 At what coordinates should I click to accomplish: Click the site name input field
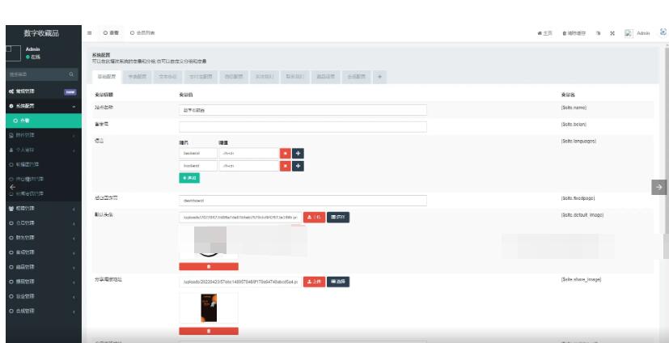click(302, 110)
